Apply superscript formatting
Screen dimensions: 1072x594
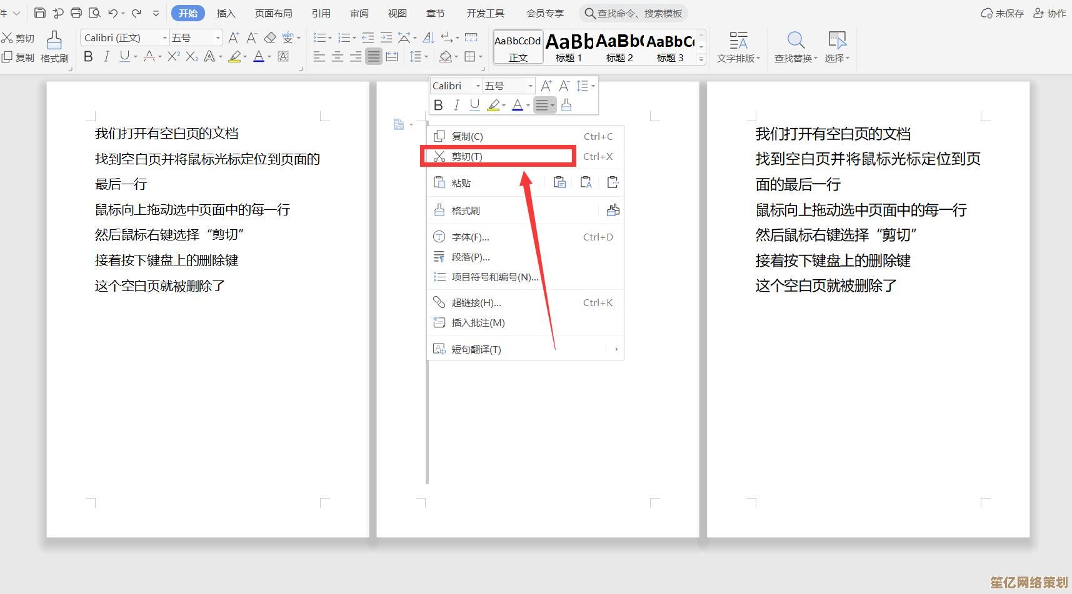[x=173, y=57]
